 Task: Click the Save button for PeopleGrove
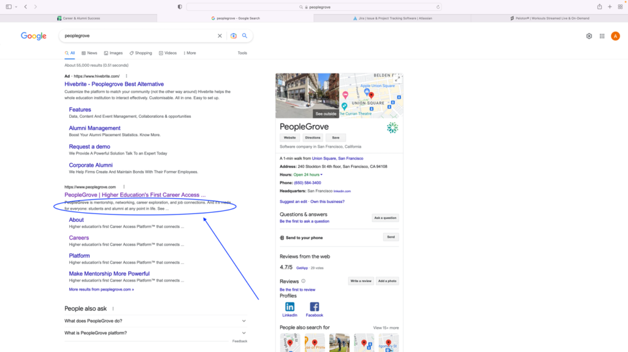coord(335,138)
